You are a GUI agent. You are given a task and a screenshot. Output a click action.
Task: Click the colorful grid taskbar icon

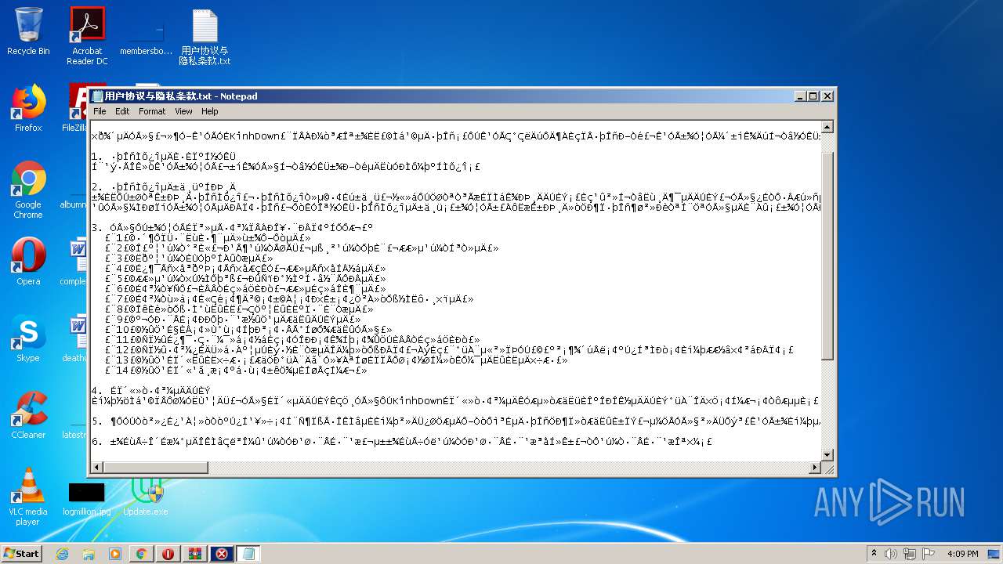pos(195,554)
